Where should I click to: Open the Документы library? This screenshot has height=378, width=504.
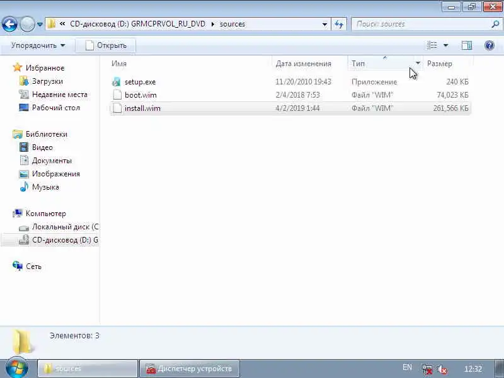pos(52,161)
